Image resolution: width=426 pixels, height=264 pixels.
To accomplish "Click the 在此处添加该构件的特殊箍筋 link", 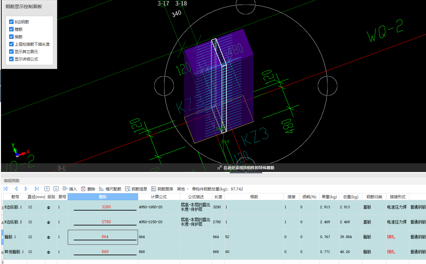I will pos(249,168).
